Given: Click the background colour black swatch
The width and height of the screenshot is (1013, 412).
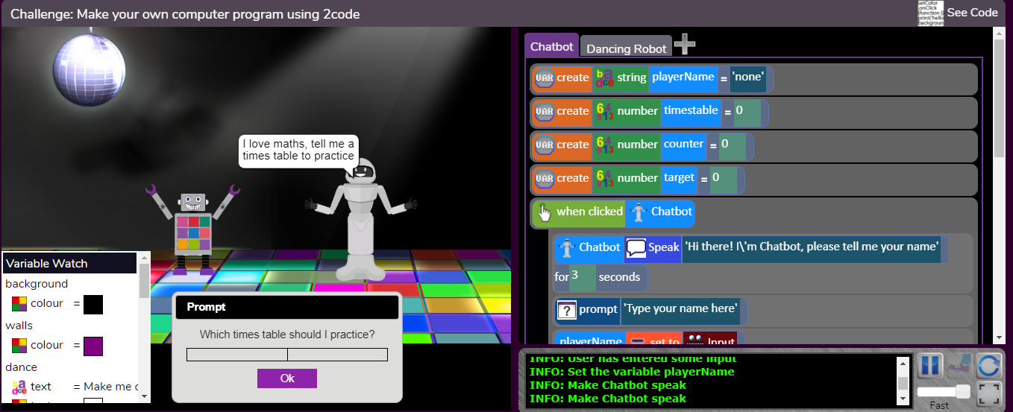Looking at the screenshot, I should coord(93,304).
